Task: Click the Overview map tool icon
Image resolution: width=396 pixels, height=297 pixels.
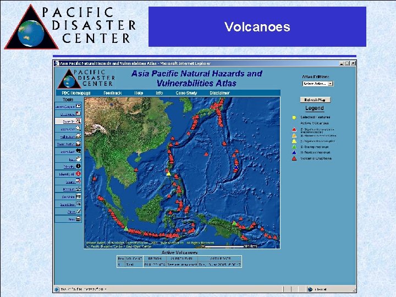Action: [79, 114]
